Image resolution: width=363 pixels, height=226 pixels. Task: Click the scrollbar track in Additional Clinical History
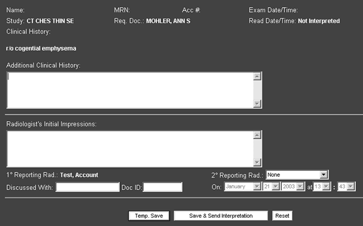[257, 90]
